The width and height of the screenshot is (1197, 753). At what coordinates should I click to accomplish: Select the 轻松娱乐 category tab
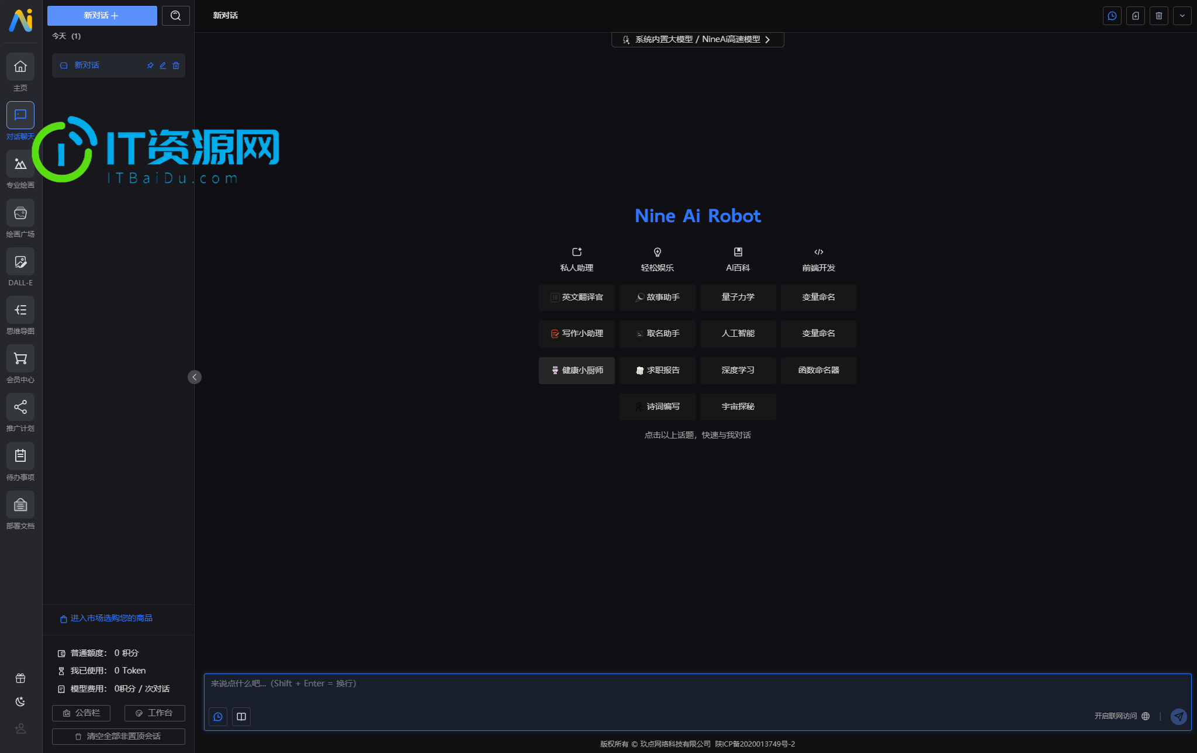click(x=658, y=260)
